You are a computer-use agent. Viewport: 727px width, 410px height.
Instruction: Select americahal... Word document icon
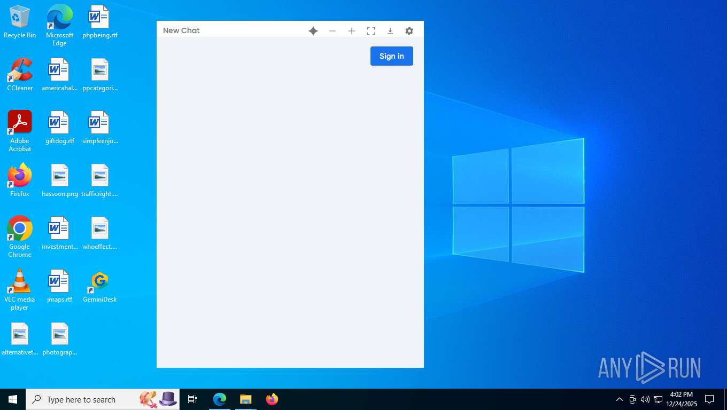pos(59,75)
